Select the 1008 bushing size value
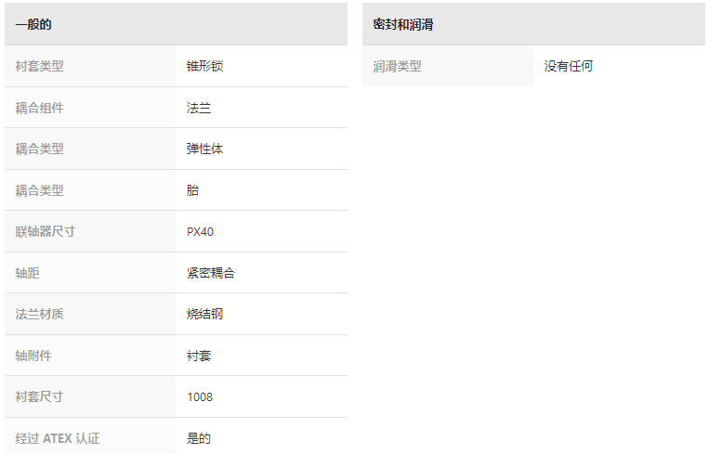 [x=200, y=397]
